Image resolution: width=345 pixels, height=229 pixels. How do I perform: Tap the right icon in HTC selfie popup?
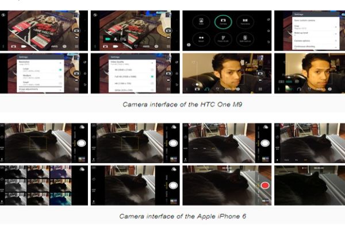(297, 81)
